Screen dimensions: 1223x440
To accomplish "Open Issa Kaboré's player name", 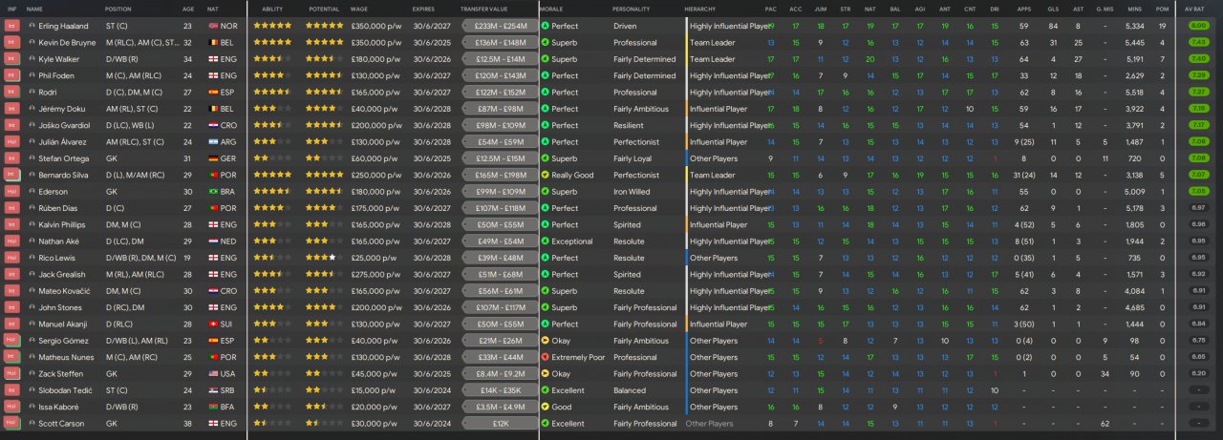I will tap(58, 408).
